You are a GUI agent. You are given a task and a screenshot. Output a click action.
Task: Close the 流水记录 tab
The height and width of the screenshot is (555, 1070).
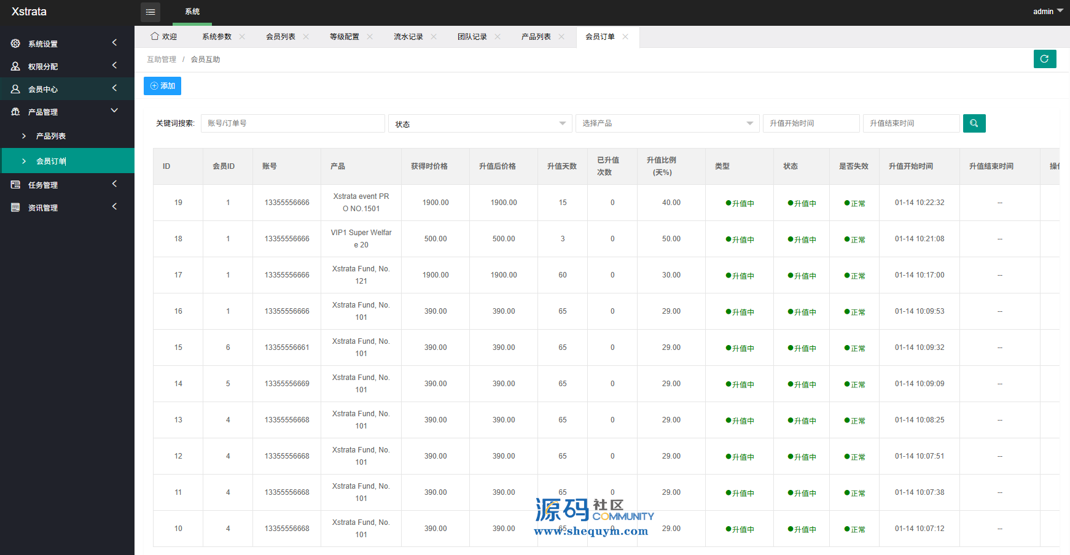click(x=434, y=37)
